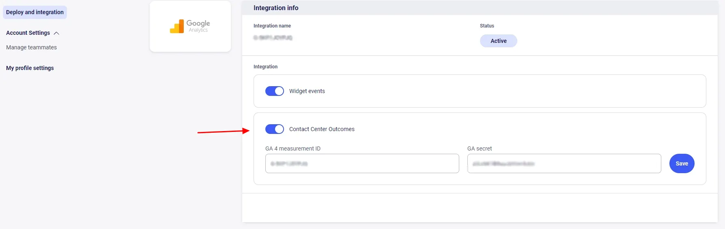Select the blurred integration name value
Viewport: 725px width, 229px height.
[x=273, y=38]
